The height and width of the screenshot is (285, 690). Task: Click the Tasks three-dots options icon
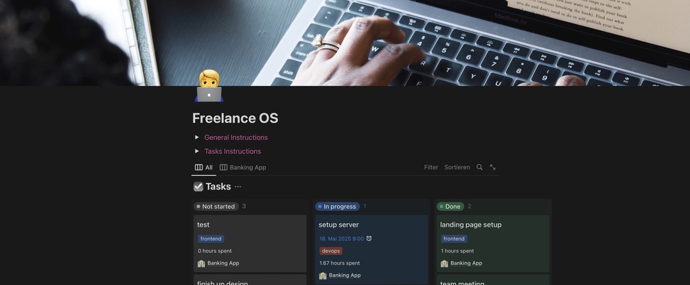[x=238, y=187]
